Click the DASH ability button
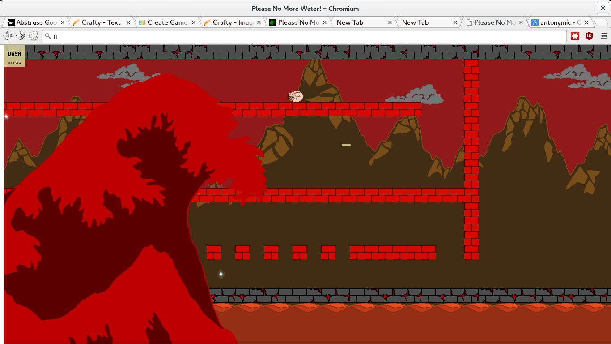 click(14, 56)
